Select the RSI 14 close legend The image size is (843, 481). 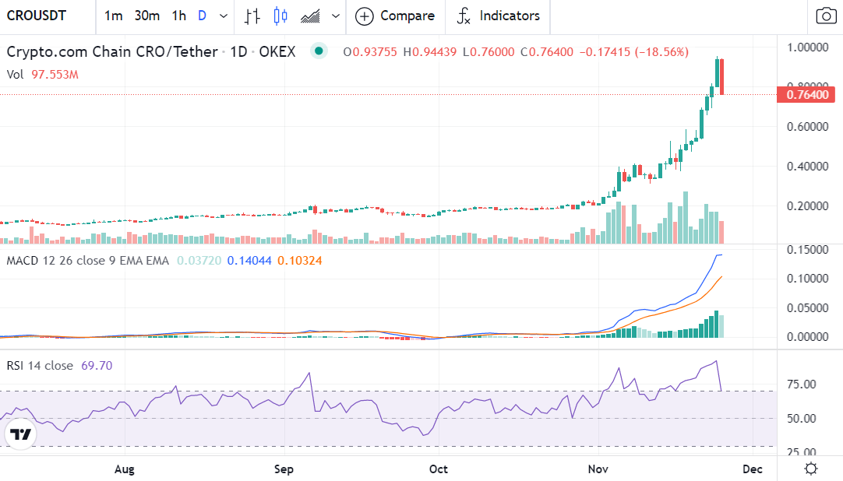pyautogui.click(x=40, y=366)
